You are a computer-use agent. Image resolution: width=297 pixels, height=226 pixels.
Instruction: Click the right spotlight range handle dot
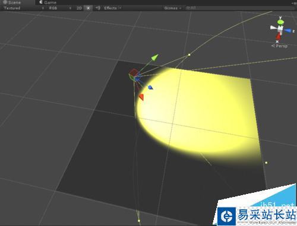[x=266, y=163]
